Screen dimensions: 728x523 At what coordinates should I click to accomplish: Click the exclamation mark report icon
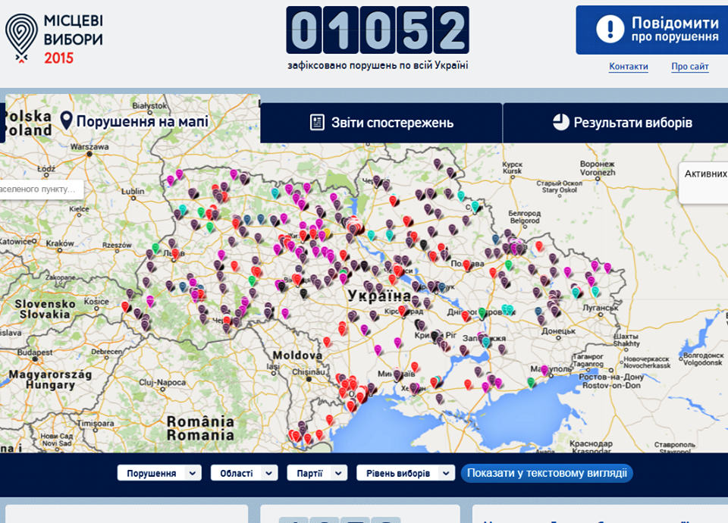pyautogui.click(x=610, y=30)
